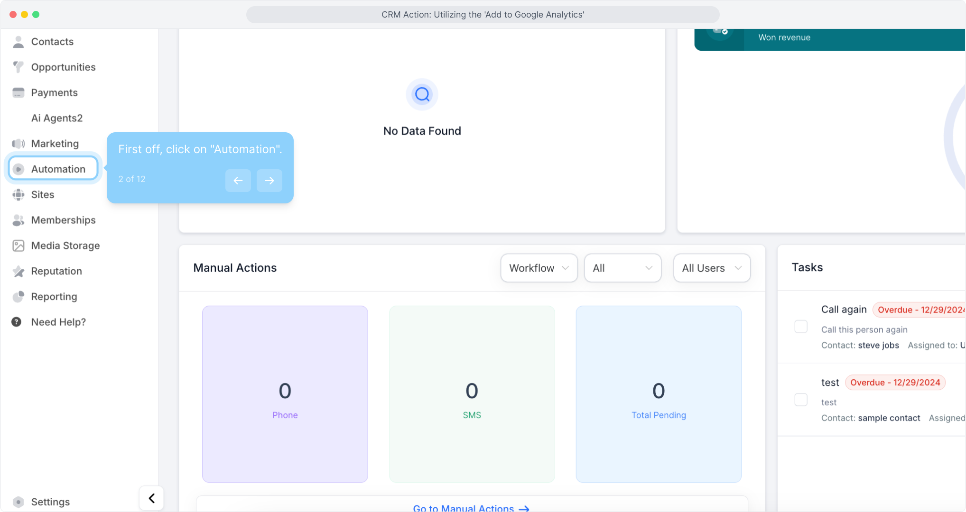Open the Workflow dropdown in Manual Actions
This screenshot has width=966, height=512.
click(x=539, y=268)
